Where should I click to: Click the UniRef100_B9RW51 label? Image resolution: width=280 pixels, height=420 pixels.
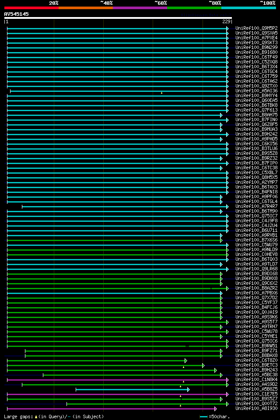(x=256, y=346)
